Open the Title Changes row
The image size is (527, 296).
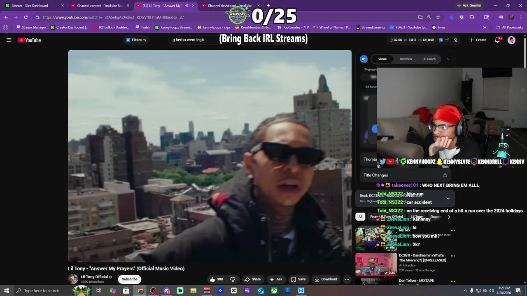pyautogui.click(x=405, y=175)
